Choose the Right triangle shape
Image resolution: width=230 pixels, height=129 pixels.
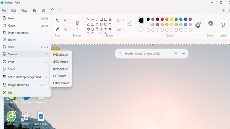(x=93, y=24)
